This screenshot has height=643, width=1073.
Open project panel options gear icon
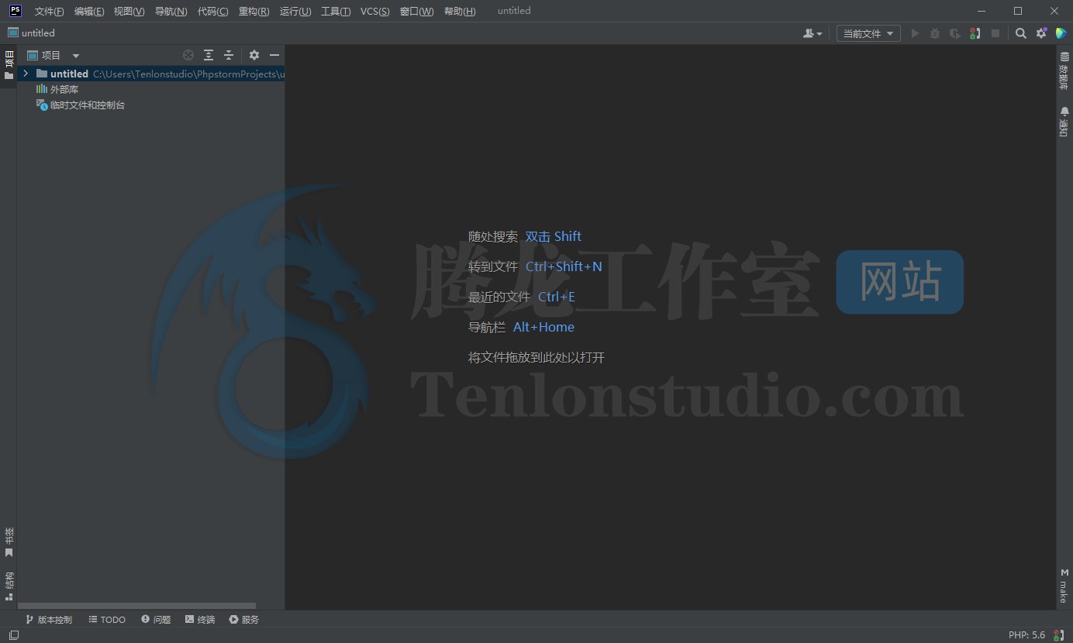coord(254,55)
